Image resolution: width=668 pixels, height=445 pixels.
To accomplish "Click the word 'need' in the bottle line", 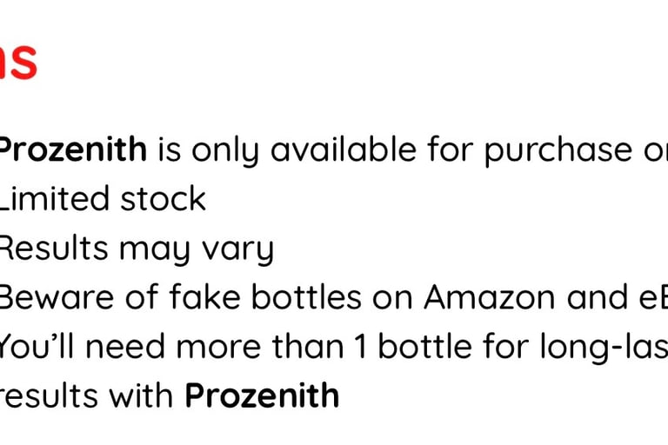I will pos(125,346).
